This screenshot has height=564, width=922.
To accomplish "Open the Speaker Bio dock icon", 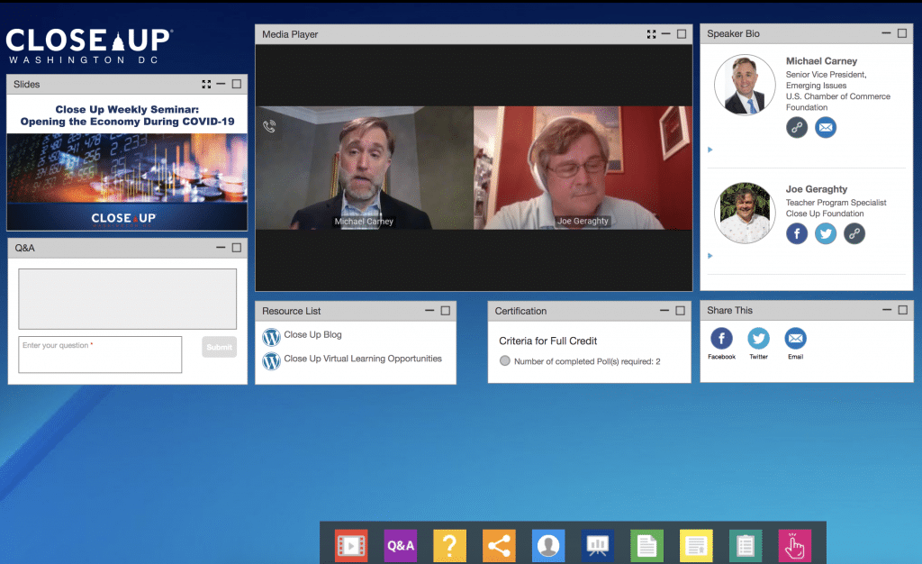I will (548, 546).
